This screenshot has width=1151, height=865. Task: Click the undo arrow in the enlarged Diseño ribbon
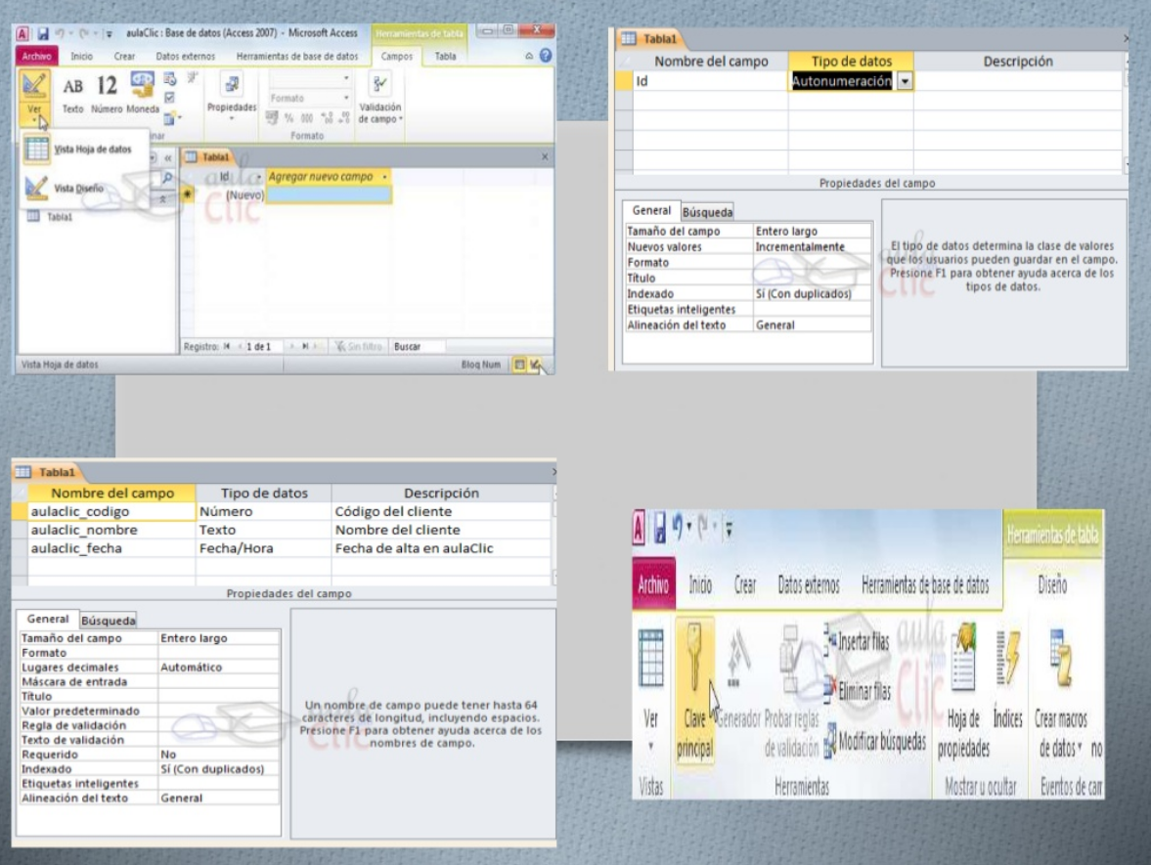(678, 526)
